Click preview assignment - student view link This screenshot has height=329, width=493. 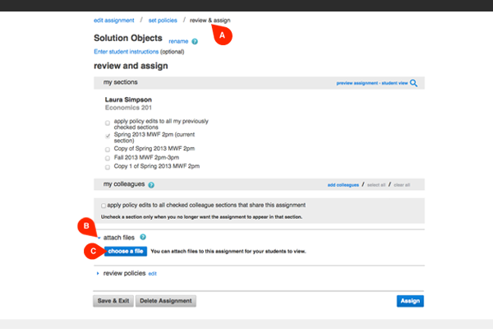pyautogui.click(x=371, y=83)
